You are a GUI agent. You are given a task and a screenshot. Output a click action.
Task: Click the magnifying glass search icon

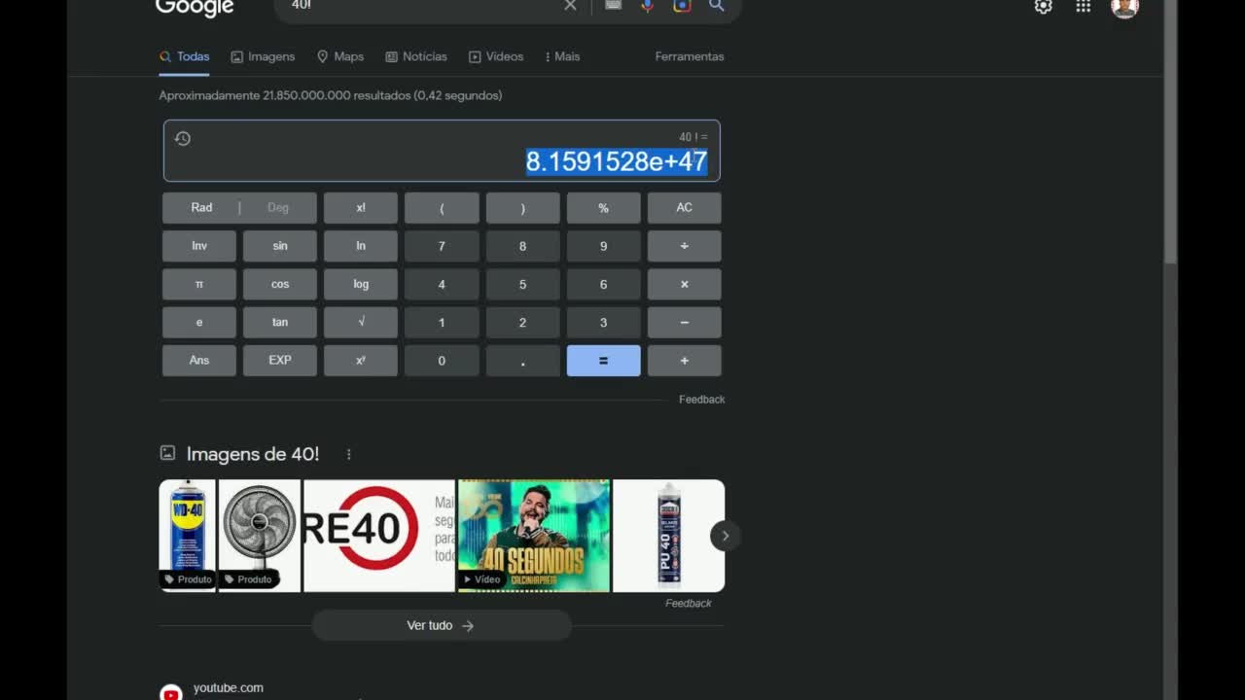(x=717, y=6)
